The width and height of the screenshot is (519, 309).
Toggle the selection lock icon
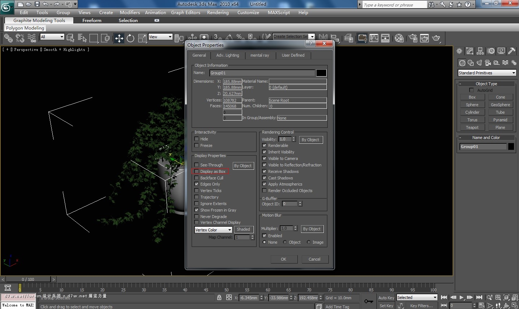click(219, 297)
